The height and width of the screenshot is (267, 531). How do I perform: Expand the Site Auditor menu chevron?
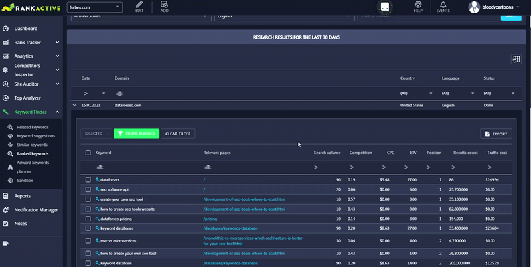(x=57, y=84)
